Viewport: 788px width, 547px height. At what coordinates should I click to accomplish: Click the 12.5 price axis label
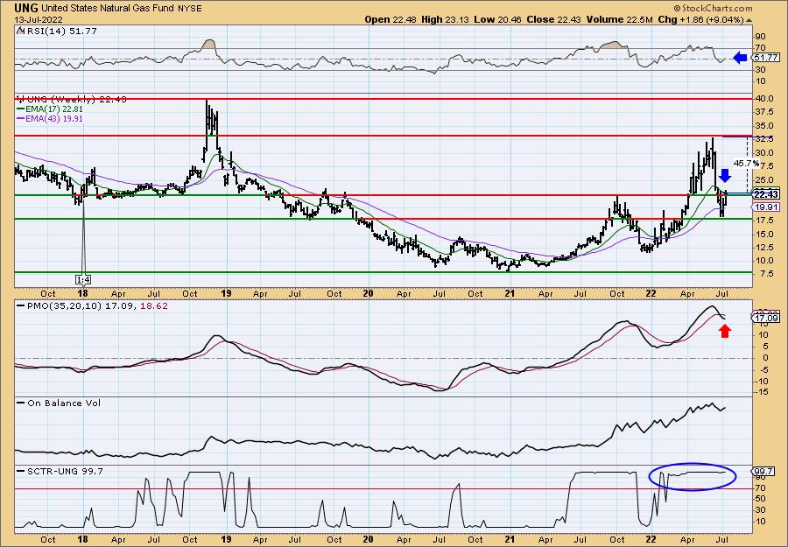(x=764, y=247)
